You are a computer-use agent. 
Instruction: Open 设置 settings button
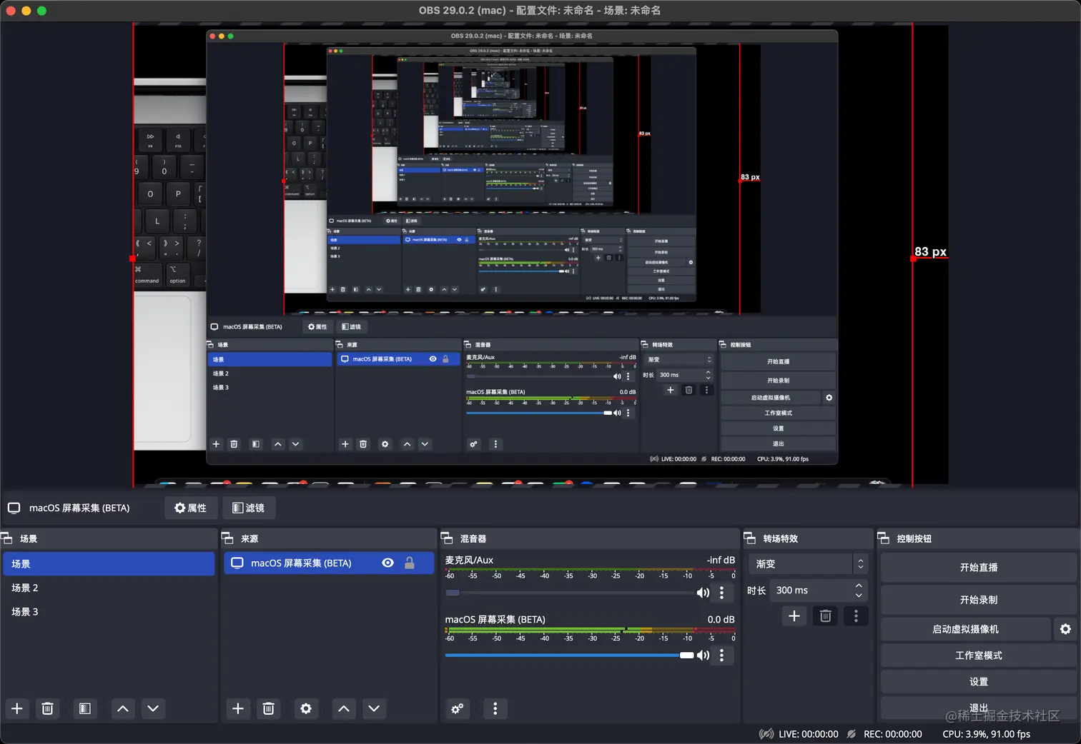[x=978, y=681]
